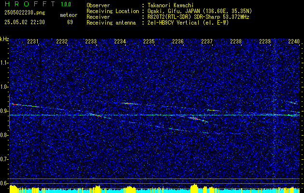Click the meteor count 69

[70, 22]
